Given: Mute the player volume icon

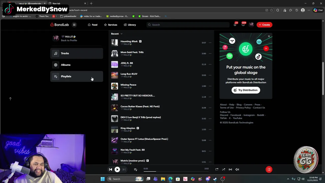Looking at the screenshot, I should [237, 169].
